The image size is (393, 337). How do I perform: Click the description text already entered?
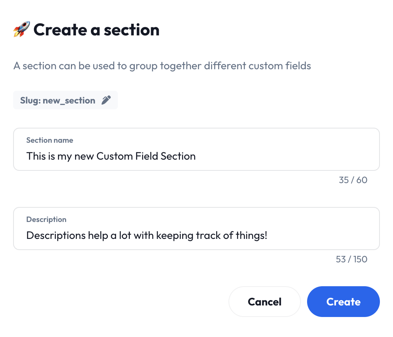[146, 235]
